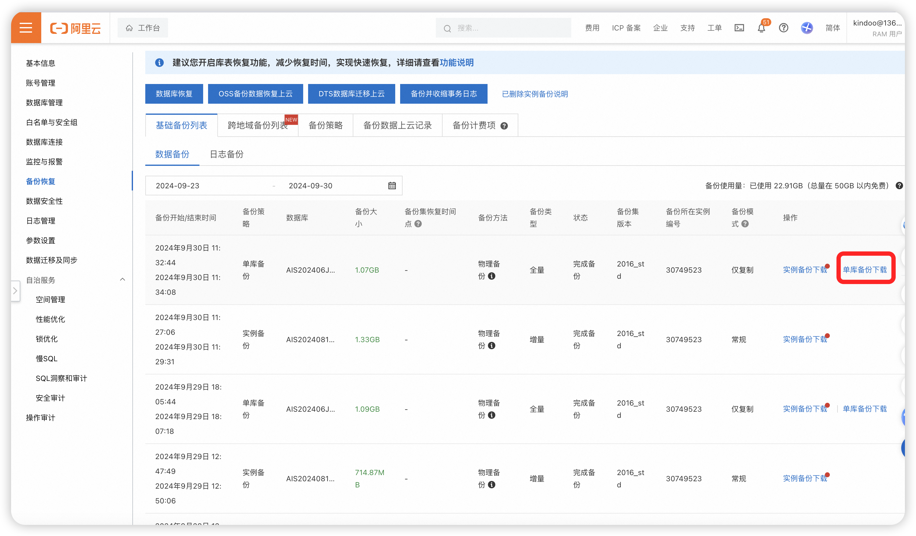The image size is (916, 536).
Task: Click help icon next to 备份使用量
Action: [899, 186]
